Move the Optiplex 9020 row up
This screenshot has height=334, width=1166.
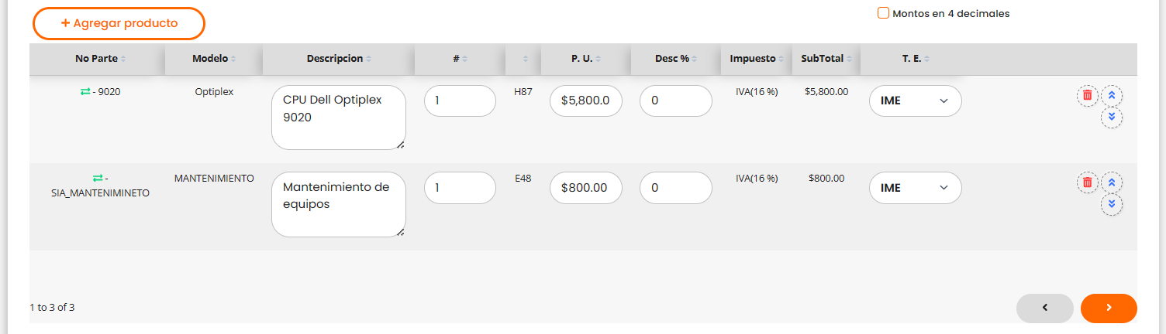(1112, 95)
